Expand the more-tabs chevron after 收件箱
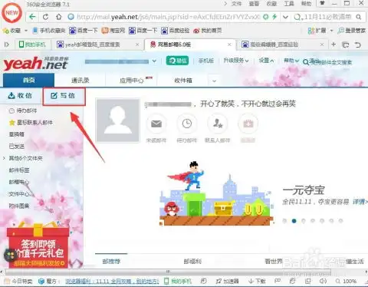368x287 pixels. [214, 81]
